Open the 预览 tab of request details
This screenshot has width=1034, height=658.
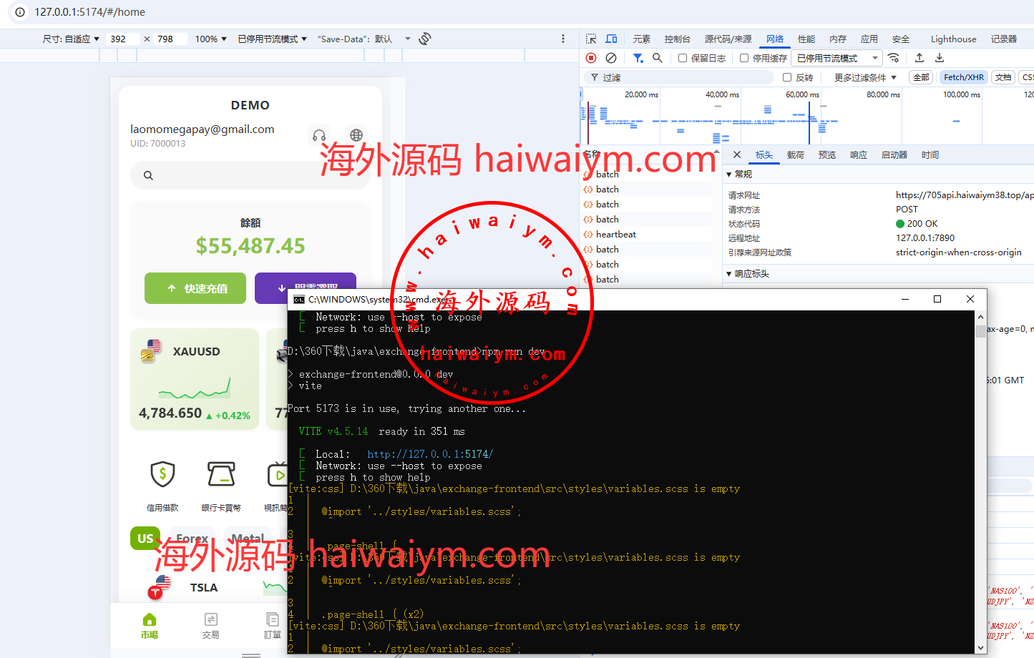(826, 154)
